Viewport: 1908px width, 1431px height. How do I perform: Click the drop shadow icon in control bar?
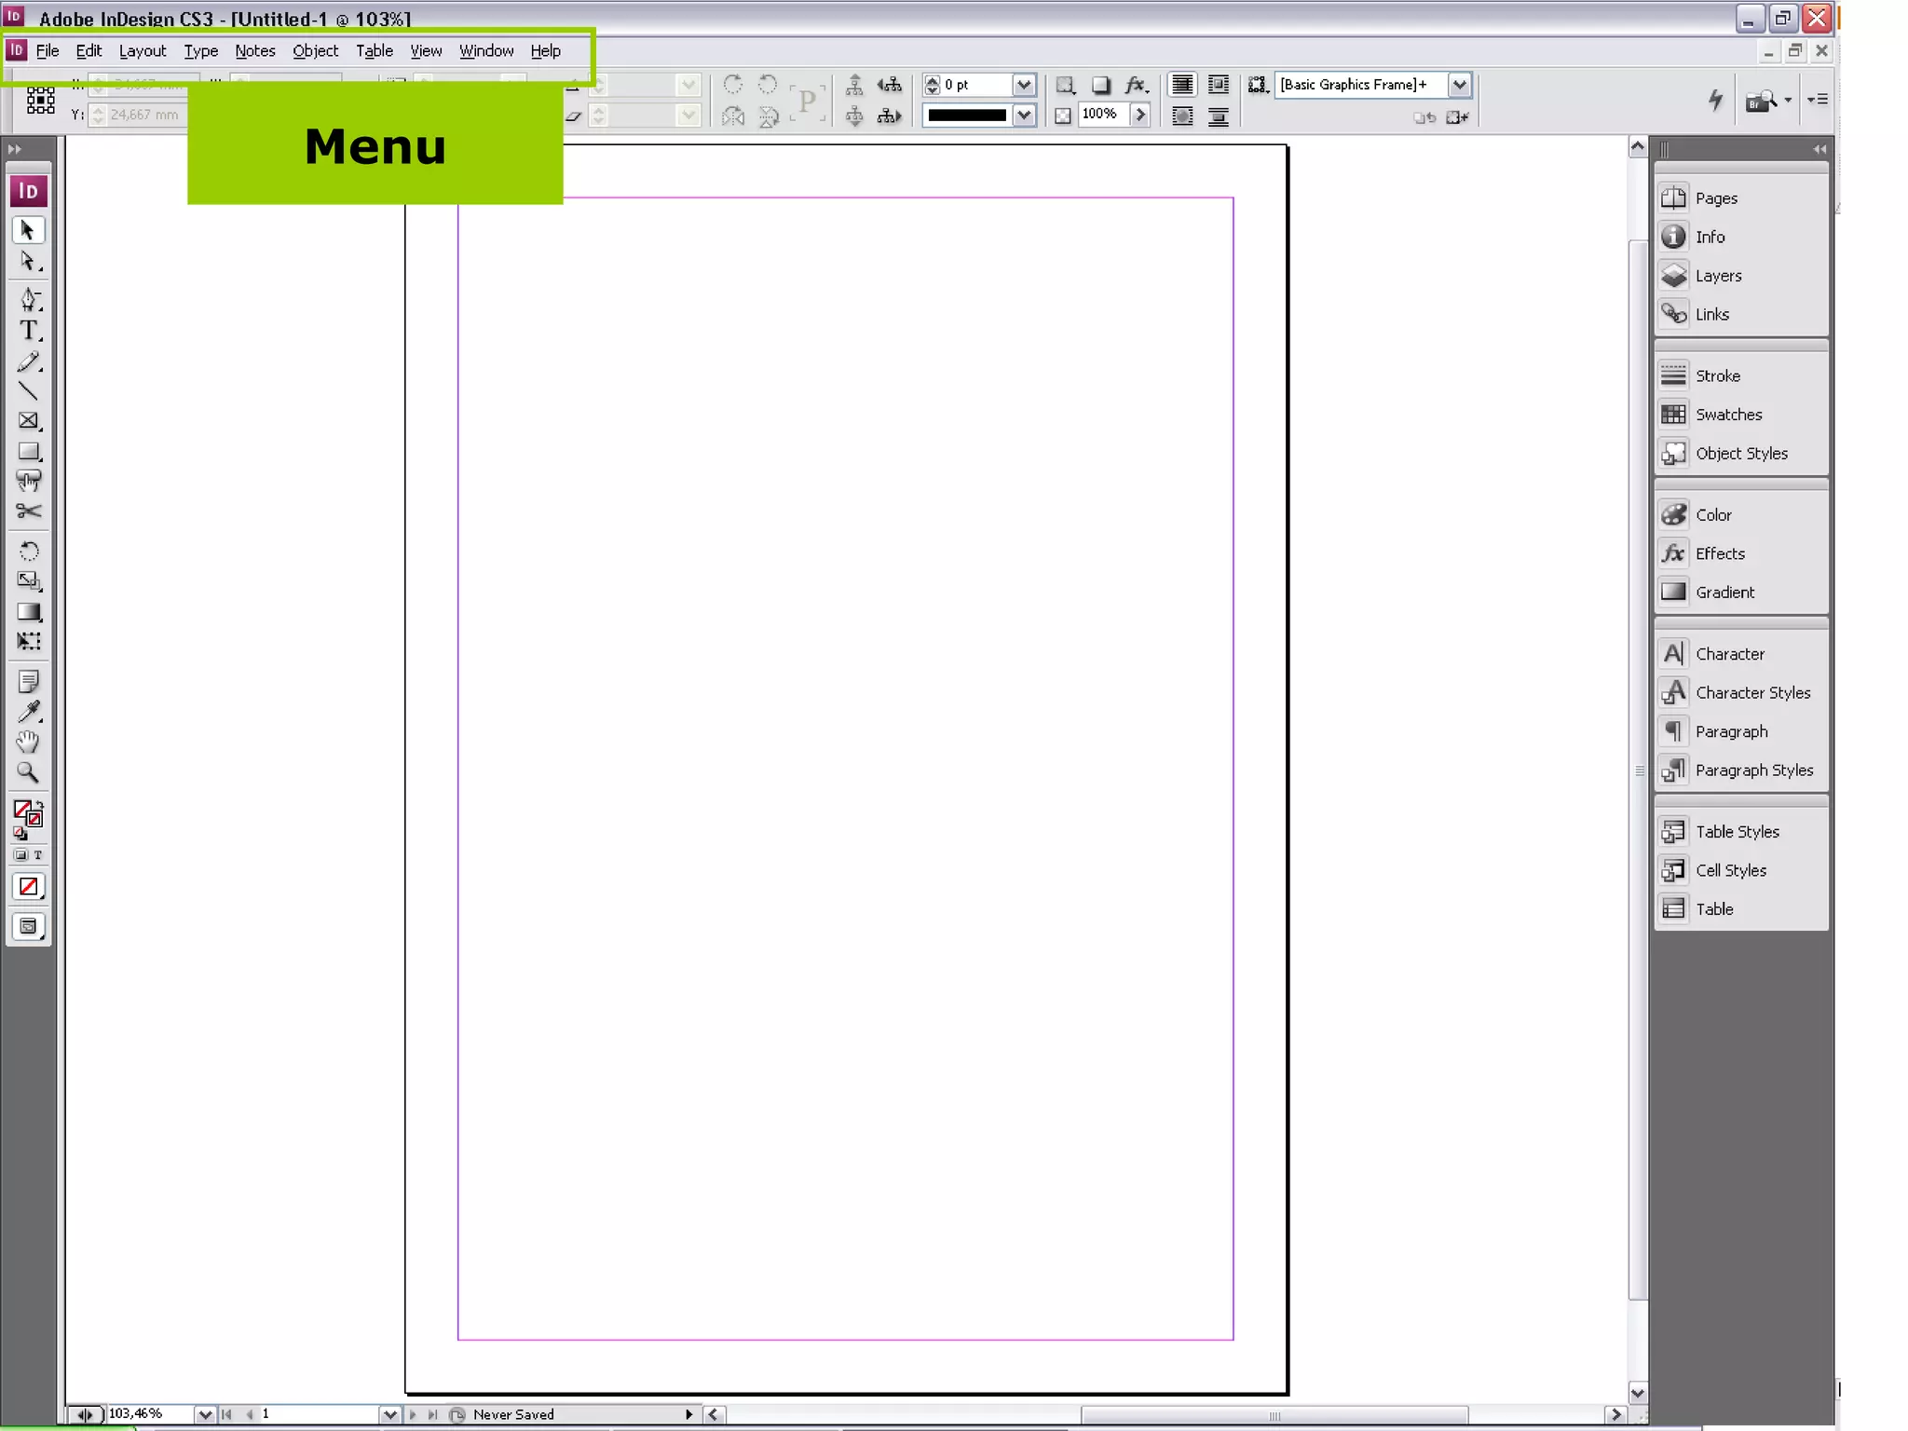coord(1100,86)
